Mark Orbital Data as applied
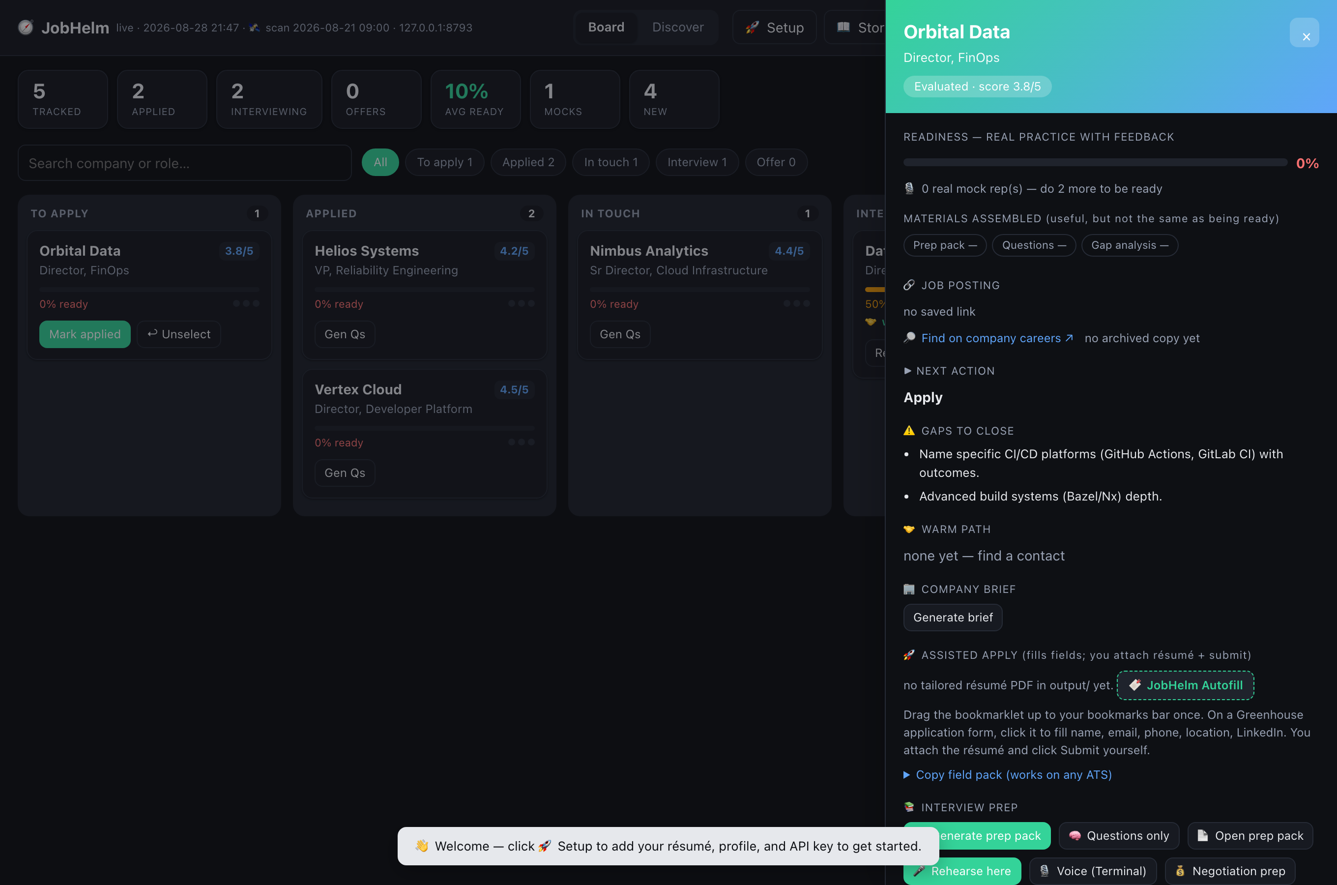This screenshot has height=885, width=1337. coord(85,334)
